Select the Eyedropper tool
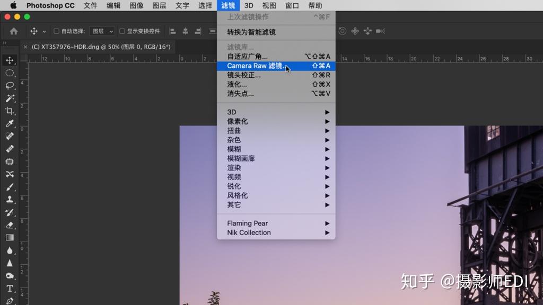The width and height of the screenshot is (543, 305). tap(10, 123)
